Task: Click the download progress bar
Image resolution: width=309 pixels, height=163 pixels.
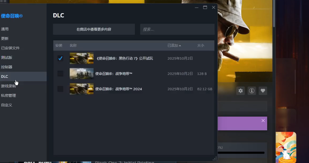Action: 241,152
